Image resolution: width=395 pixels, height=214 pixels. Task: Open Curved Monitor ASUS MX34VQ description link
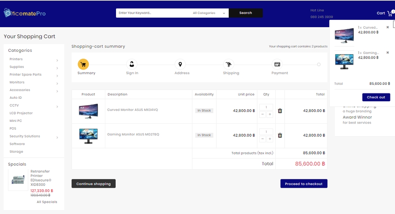point(132,109)
